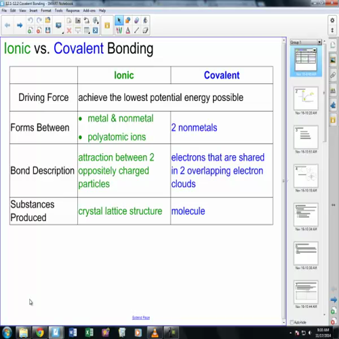This screenshot has width=339, height=339.
Task: Select the Eraser tool
Action: [145, 30]
